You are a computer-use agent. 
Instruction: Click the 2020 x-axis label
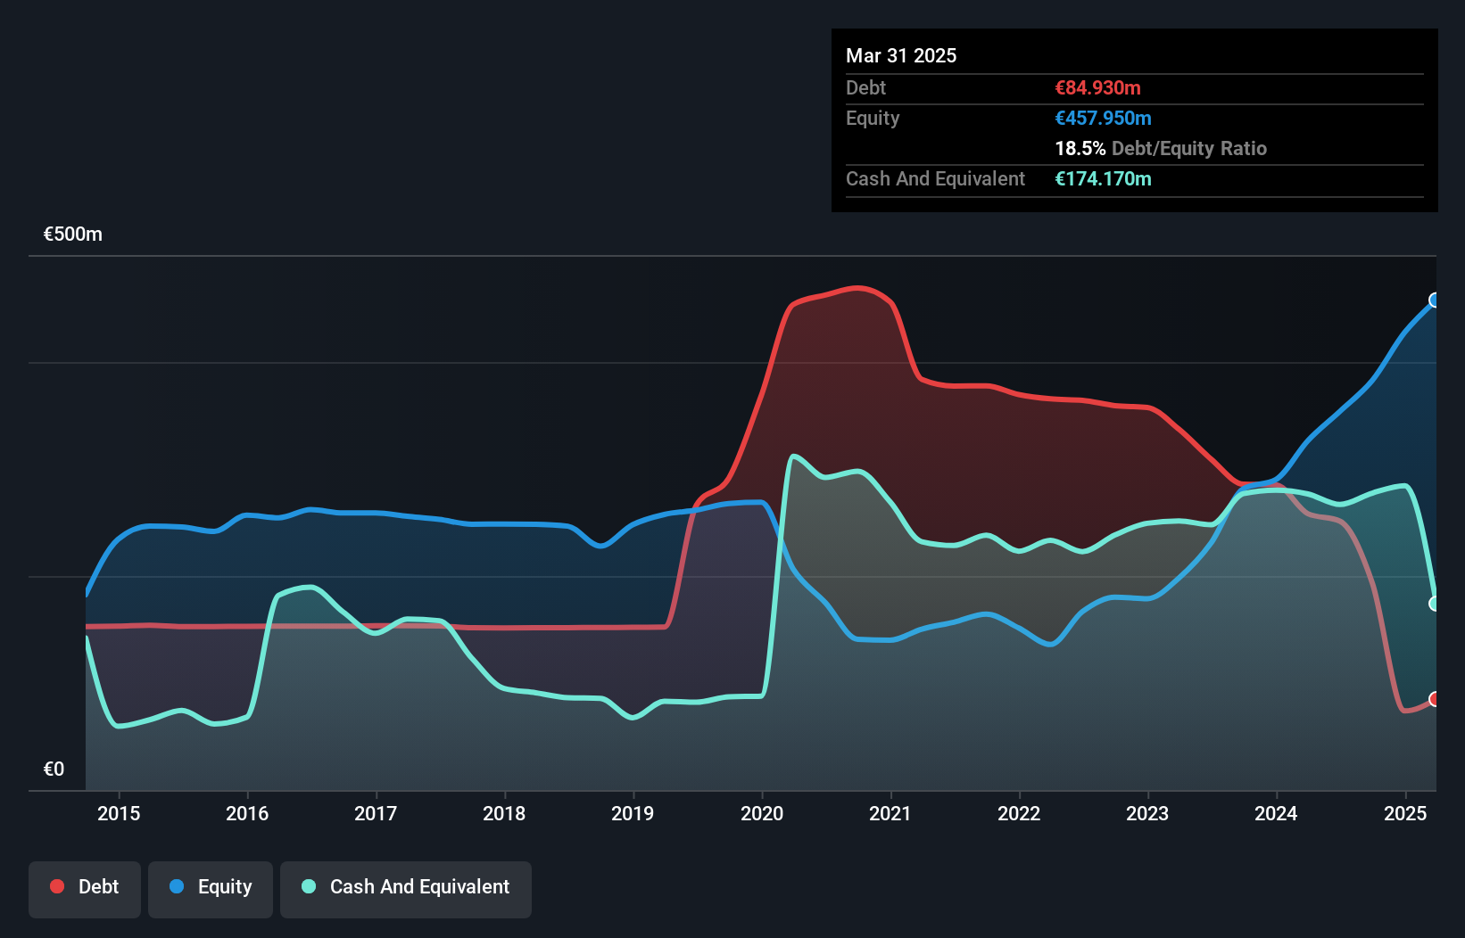(762, 813)
